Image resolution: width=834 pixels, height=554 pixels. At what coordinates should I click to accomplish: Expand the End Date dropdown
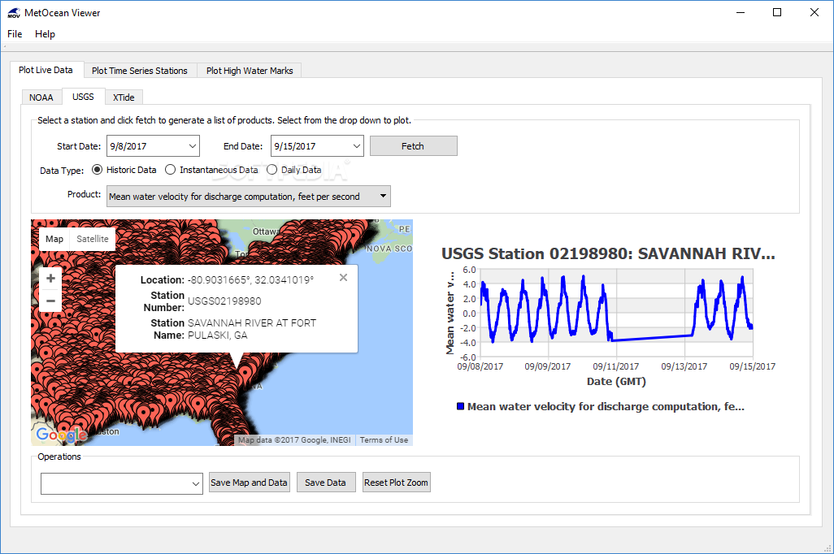356,146
